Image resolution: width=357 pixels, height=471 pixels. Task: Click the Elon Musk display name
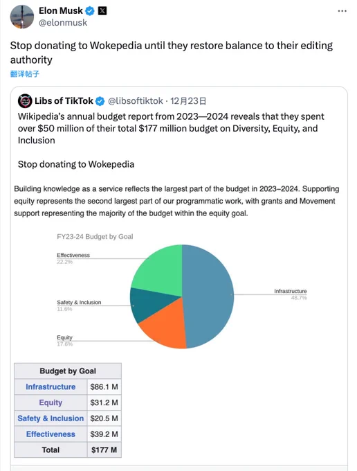click(61, 11)
